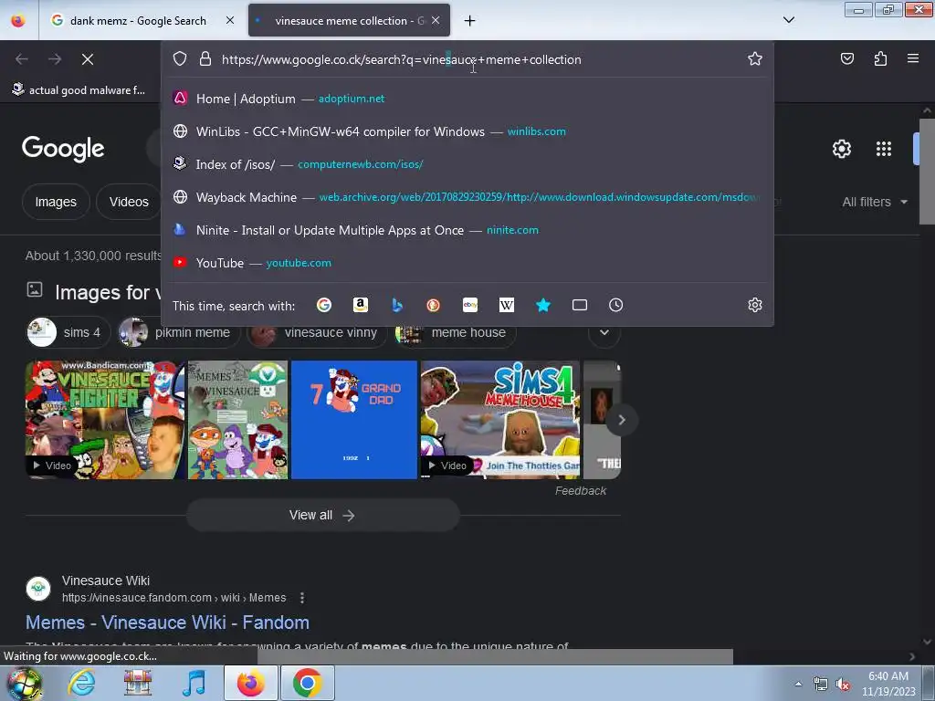Image resolution: width=935 pixels, height=701 pixels.
Task: Search this time with DuckDuckGo icon
Action: pos(434,305)
